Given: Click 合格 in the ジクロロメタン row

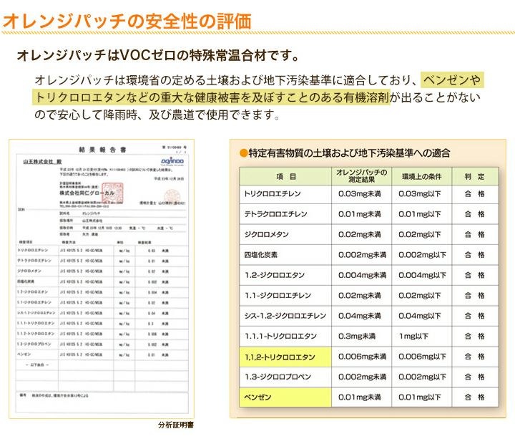Looking at the screenshot, I should click(475, 235).
